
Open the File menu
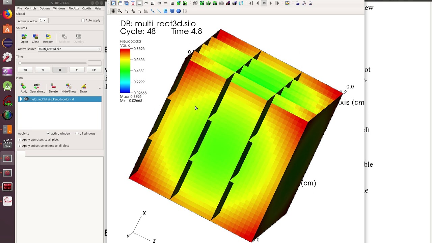coord(20,8)
